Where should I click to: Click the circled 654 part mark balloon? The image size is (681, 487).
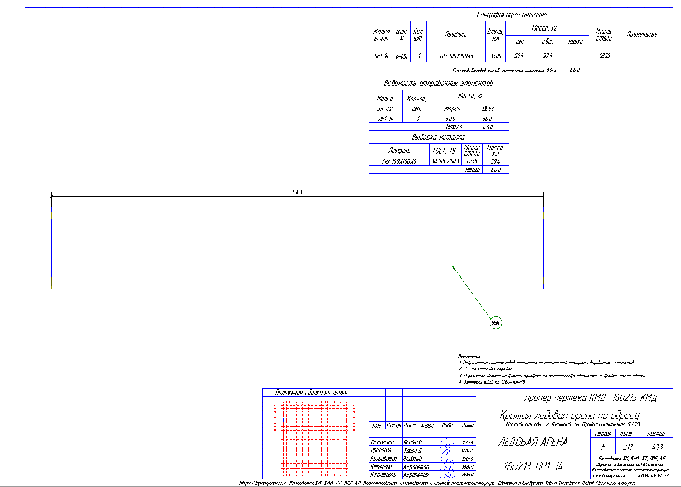coord(495,322)
